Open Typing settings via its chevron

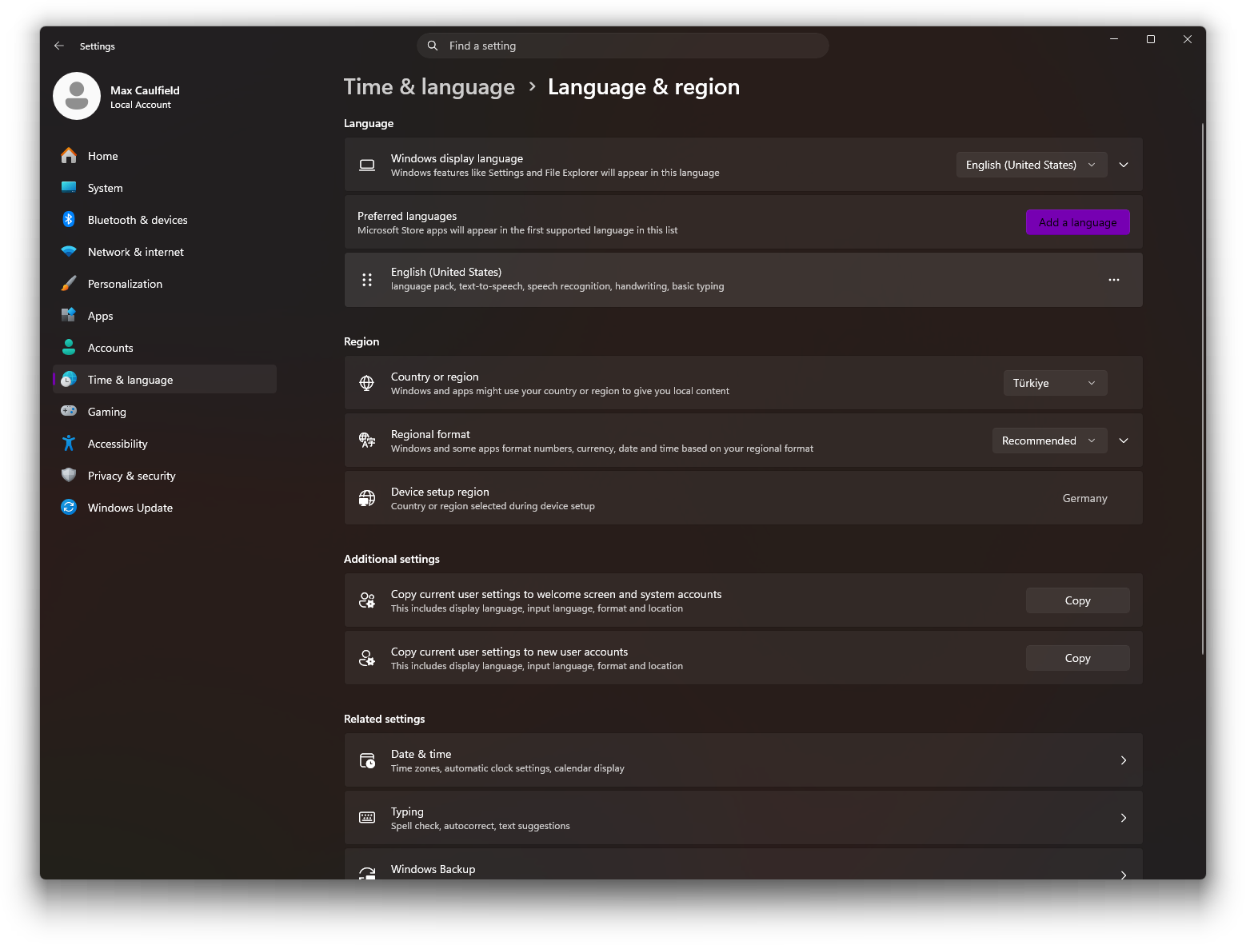pos(1124,818)
